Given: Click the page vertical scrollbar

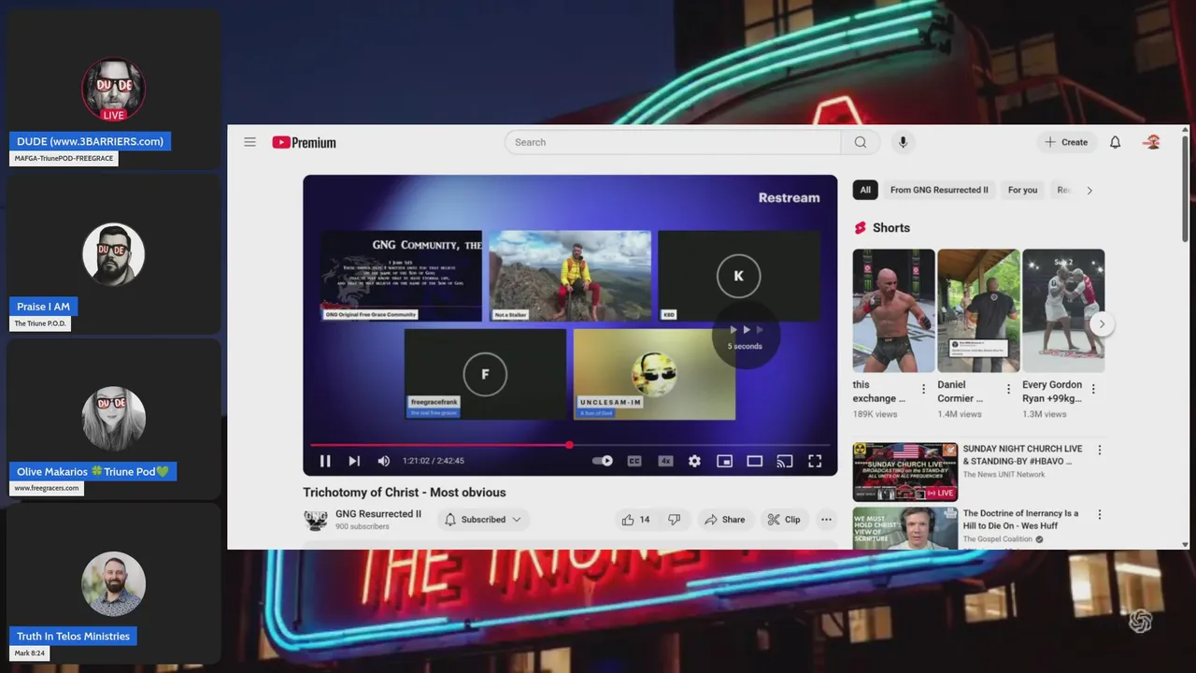Looking at the screenshot, I should [x=1185, y=187].
